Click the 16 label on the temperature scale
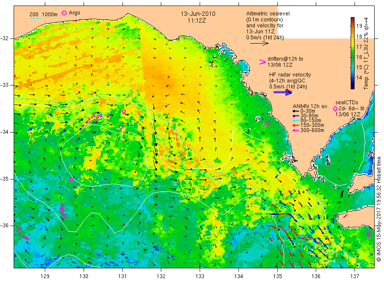384x282 pixels. (359, 57)
